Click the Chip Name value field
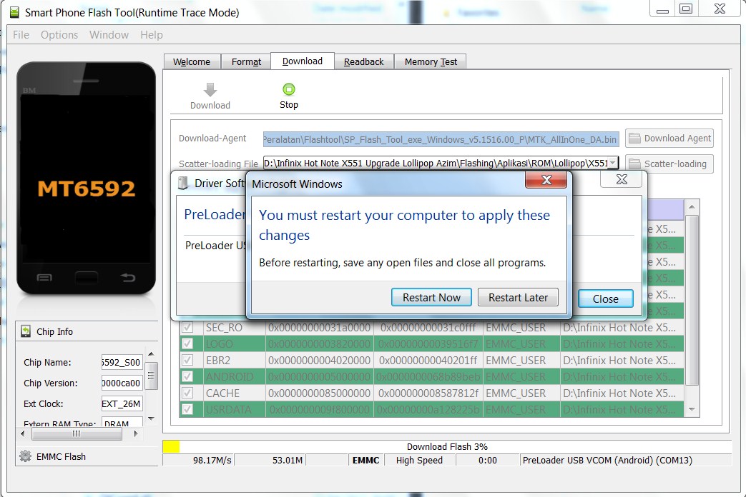This screenshot has height=497, width=746. [122, 362]
